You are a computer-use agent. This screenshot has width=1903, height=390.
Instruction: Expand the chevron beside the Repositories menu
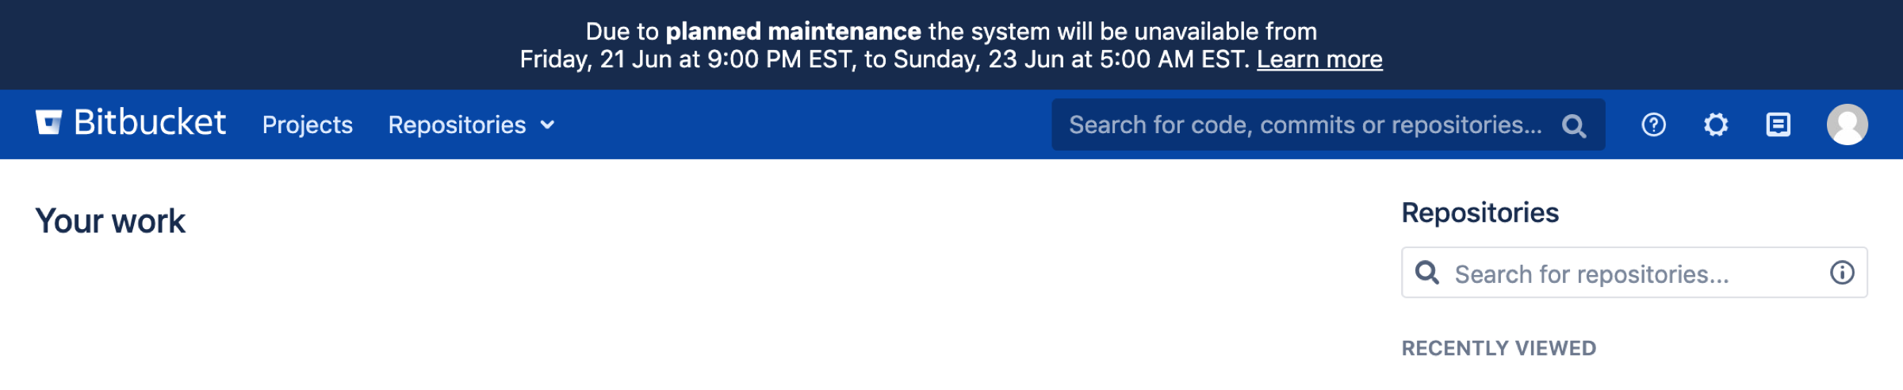point(547,124)
